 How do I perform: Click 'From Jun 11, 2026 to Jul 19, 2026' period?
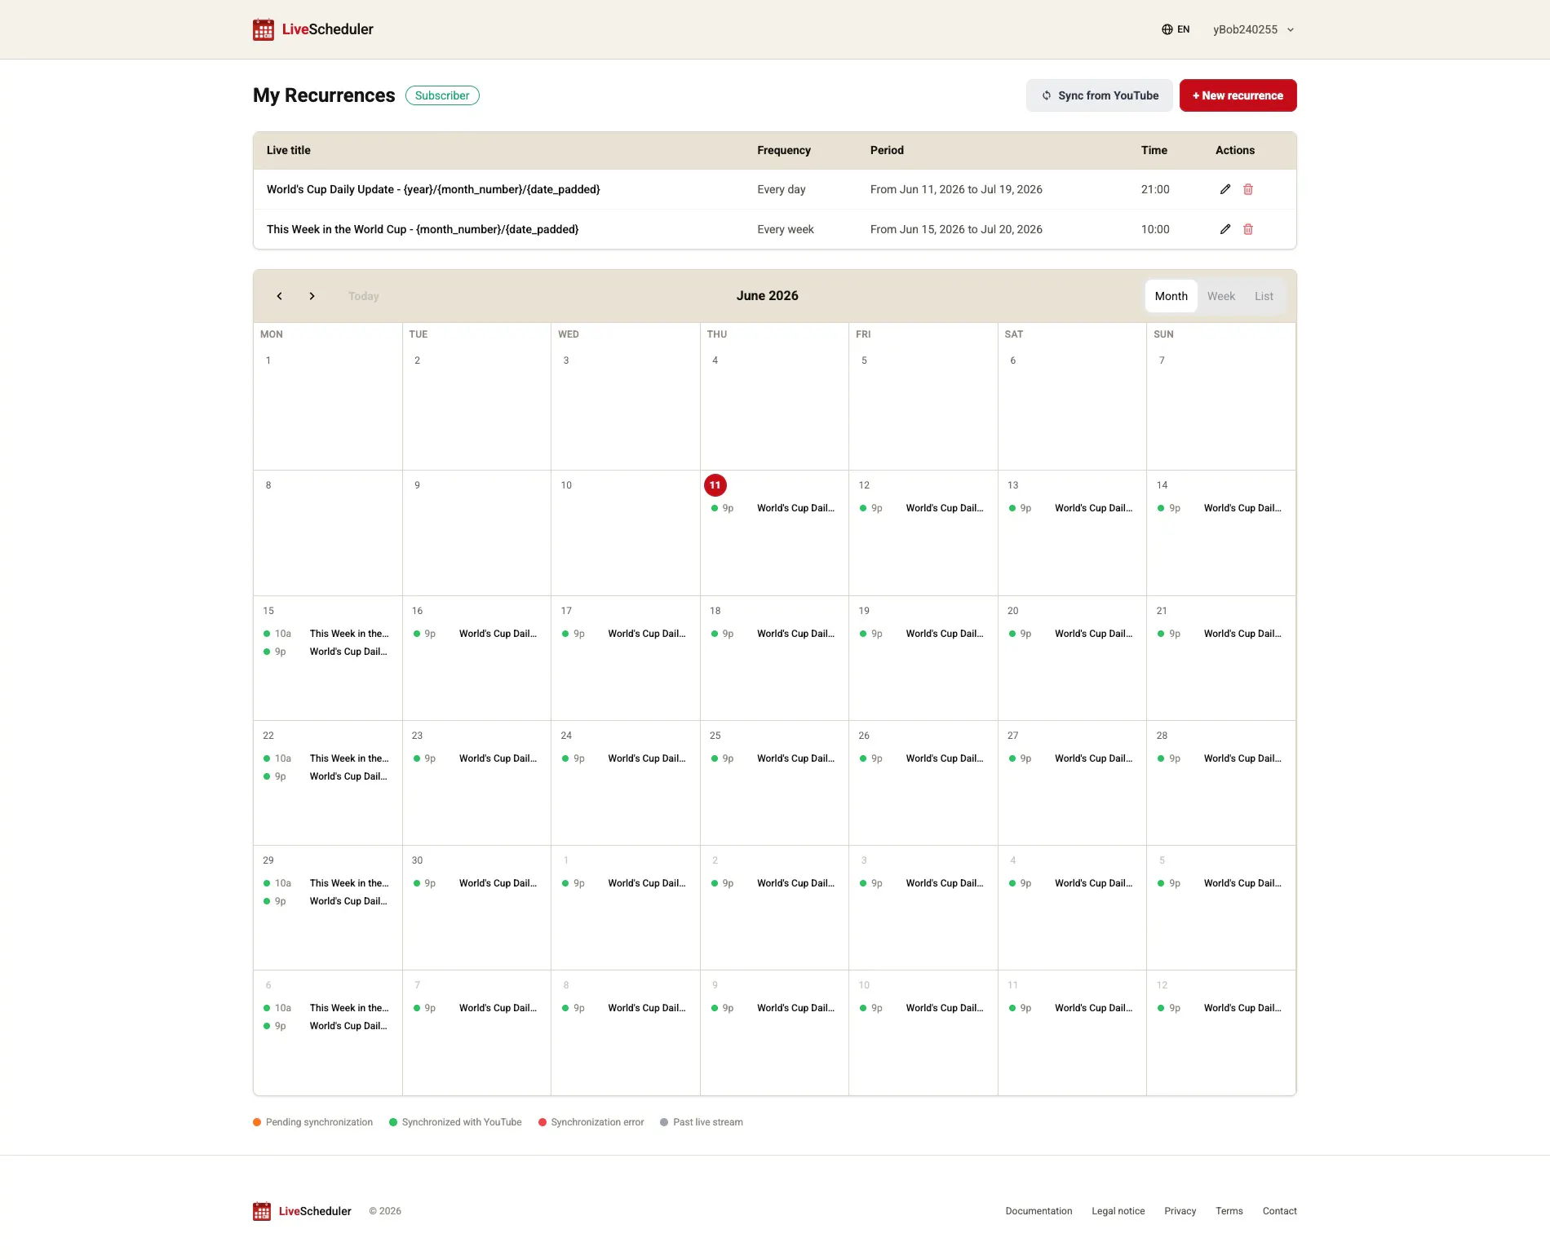956,189
